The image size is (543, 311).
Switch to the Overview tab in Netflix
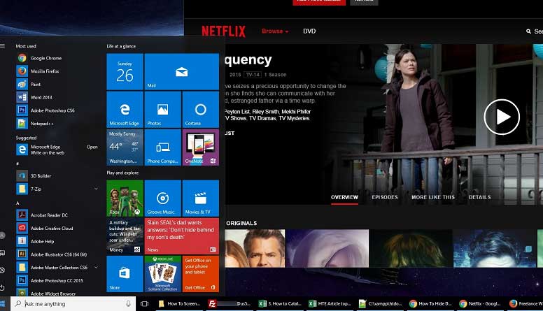pos(344,197)
